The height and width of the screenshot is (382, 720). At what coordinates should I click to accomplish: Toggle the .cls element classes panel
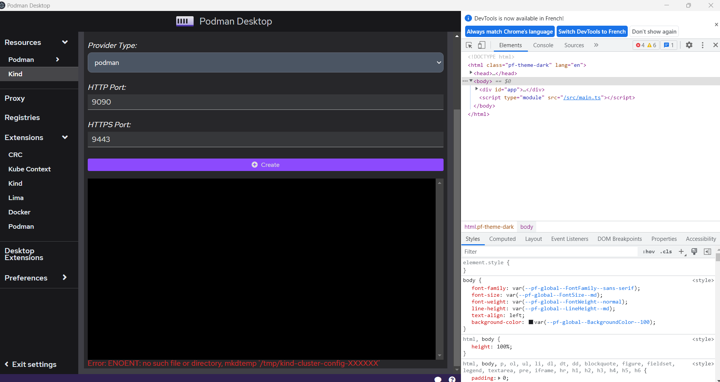click(666, 251)
